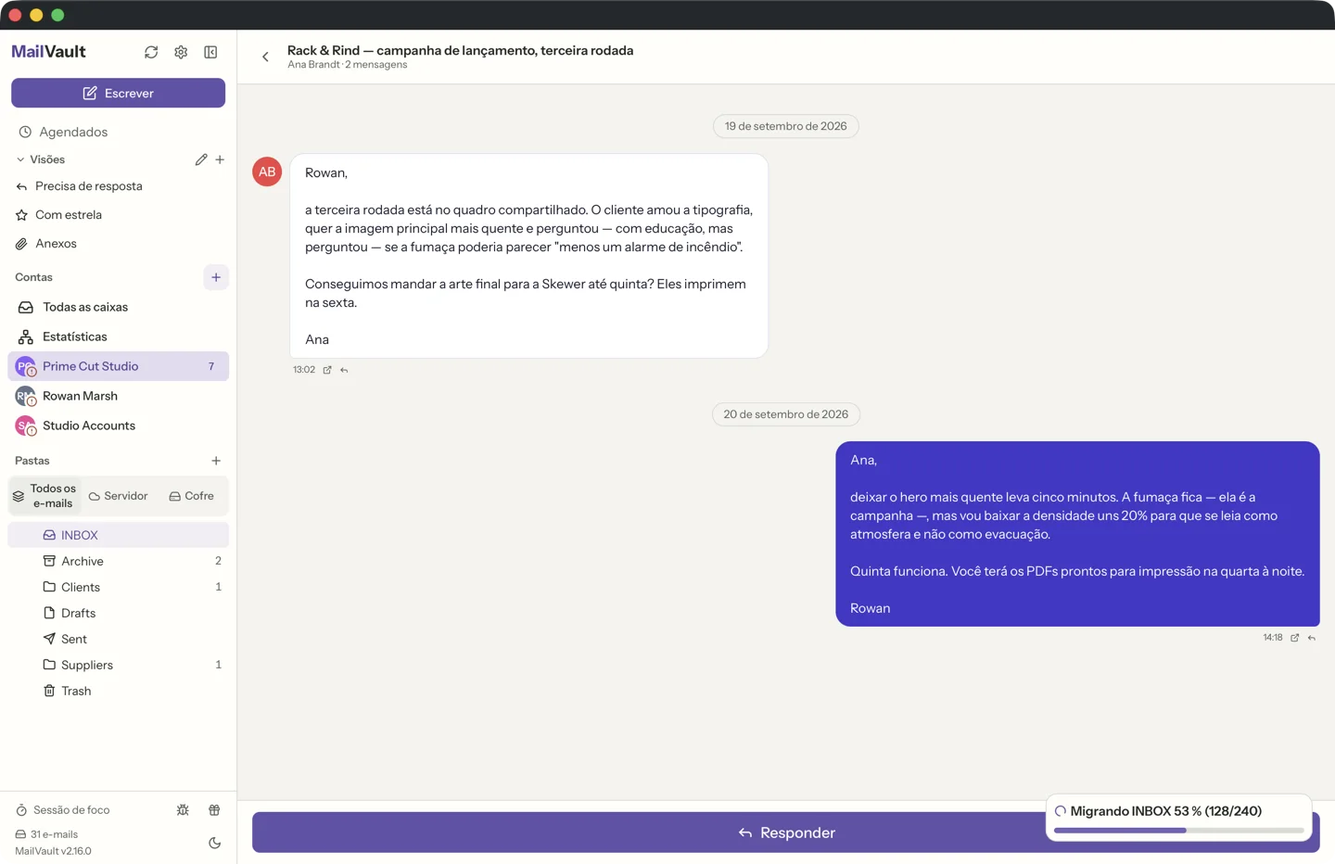1335x864 pixels.
Task: Add a new account in Contas
Action: click(216, 277)
